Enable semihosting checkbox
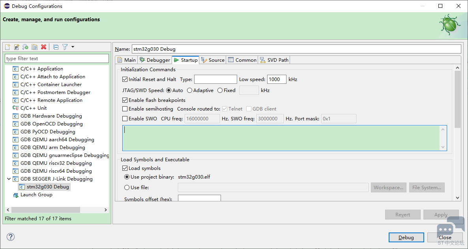 125,109
